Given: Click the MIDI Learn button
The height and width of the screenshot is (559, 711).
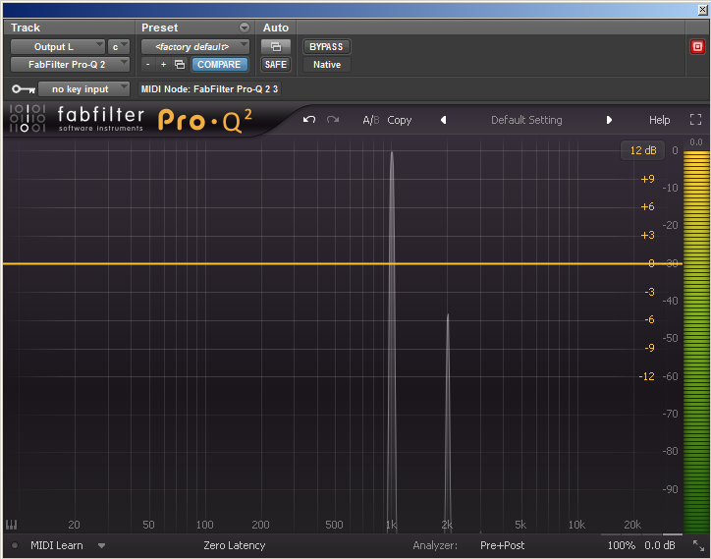Looking at the screenshot, I should (x=57, y=545).
